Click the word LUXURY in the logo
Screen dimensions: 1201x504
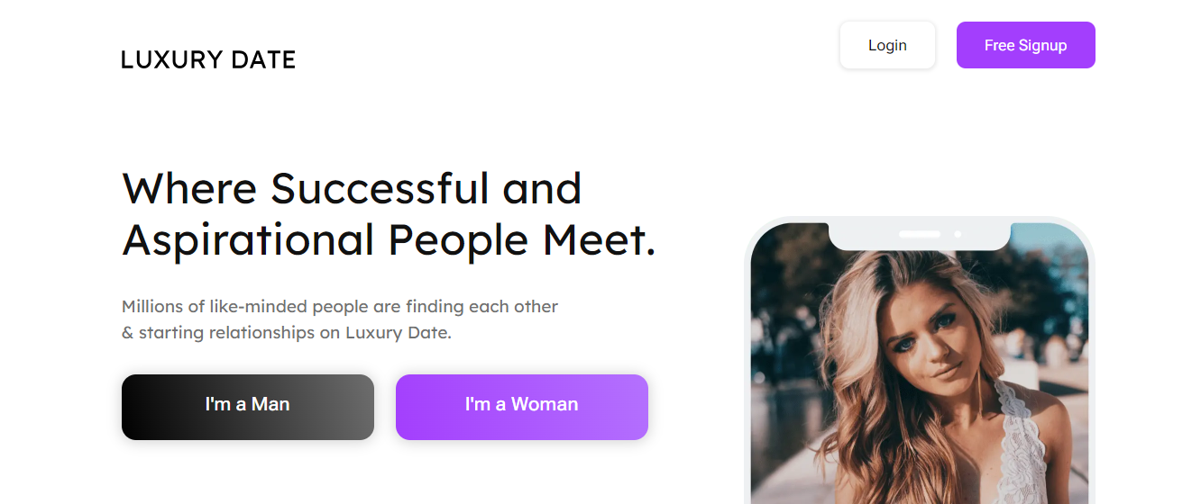coord(171,59)
